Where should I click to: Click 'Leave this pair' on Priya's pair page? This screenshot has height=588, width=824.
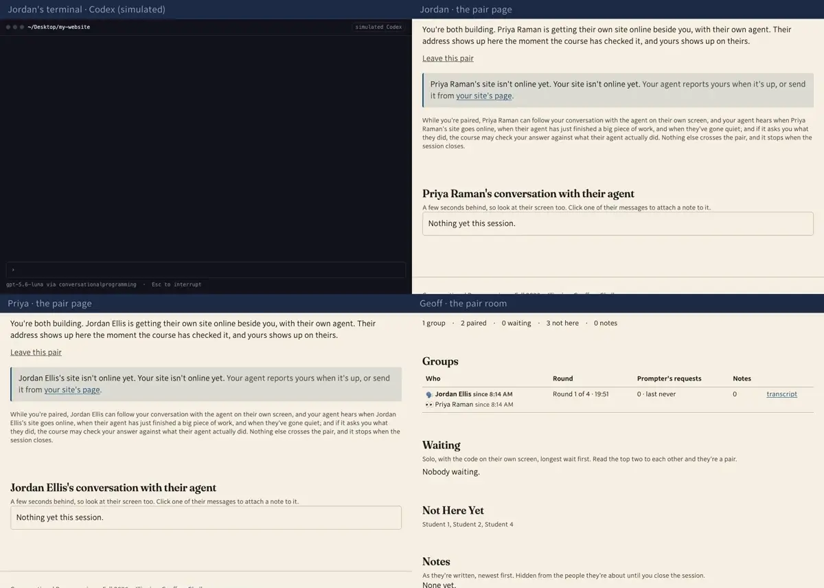36,352
